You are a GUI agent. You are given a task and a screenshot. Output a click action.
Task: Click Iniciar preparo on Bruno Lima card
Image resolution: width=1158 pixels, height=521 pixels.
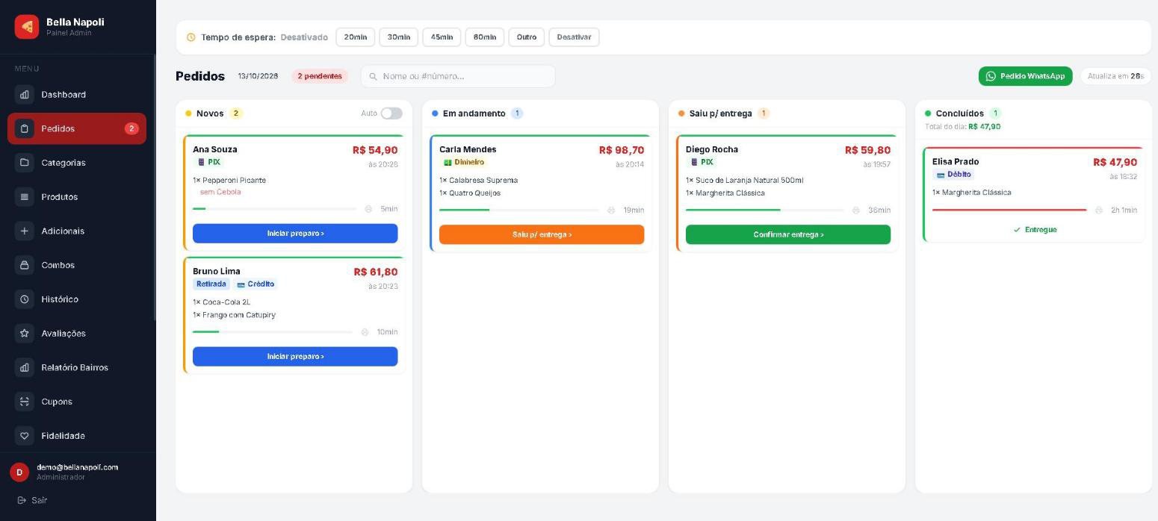[x=295, y=357]
